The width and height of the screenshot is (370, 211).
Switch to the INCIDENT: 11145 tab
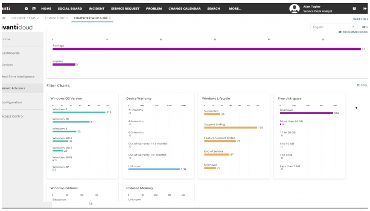coord(23,18)
